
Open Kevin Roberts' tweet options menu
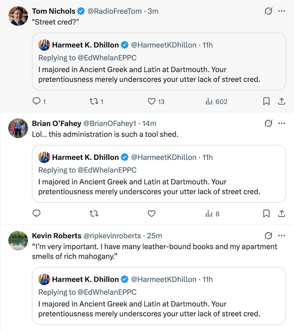click(282, 236)
